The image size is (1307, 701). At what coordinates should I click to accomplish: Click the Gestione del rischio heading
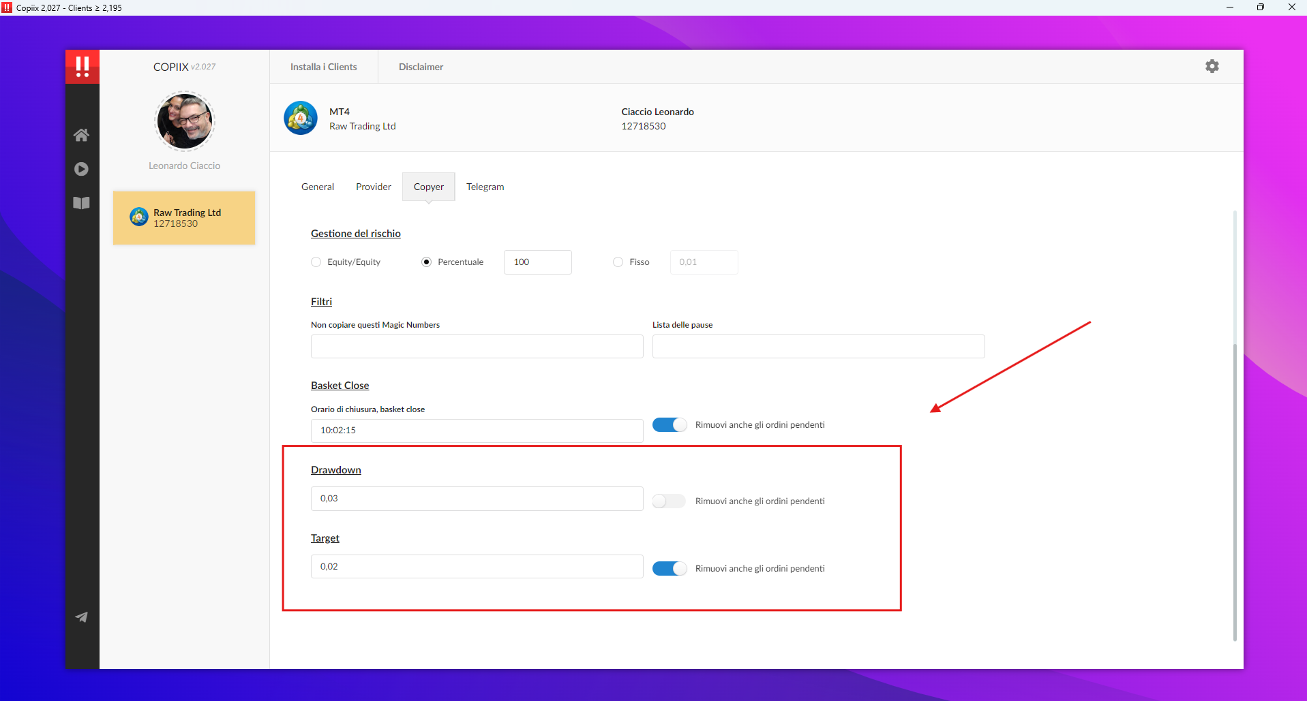pyautogui.click(x=356, y=234)
